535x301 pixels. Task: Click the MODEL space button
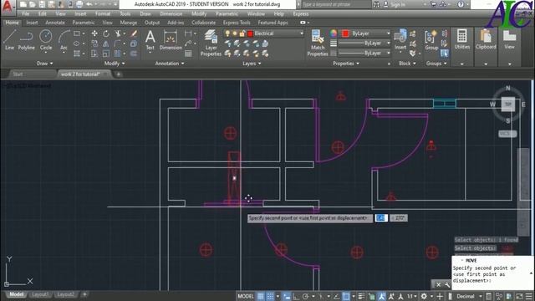(x=246, y=296)
